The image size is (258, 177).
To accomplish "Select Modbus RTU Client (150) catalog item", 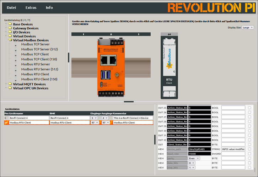I will [x=39, y=79].
